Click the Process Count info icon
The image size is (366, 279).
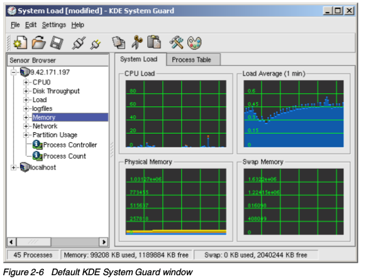tap(37, 156)
